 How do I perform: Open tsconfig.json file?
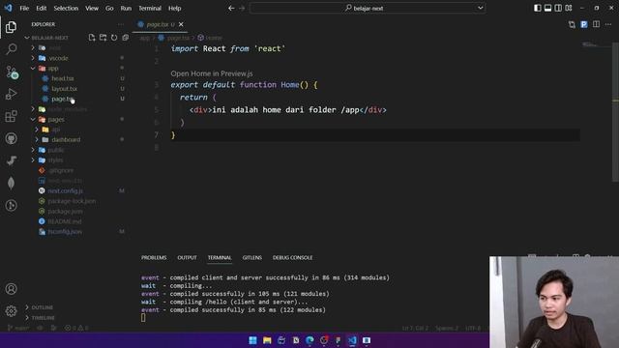65,232
